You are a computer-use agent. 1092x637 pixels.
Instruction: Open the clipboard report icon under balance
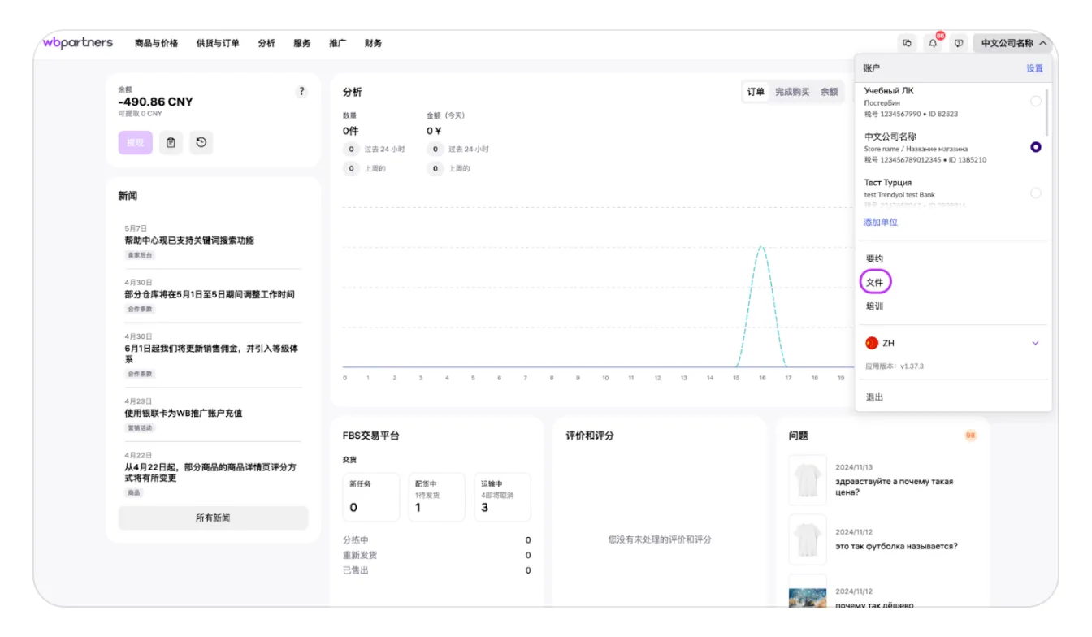click(171, 143)
